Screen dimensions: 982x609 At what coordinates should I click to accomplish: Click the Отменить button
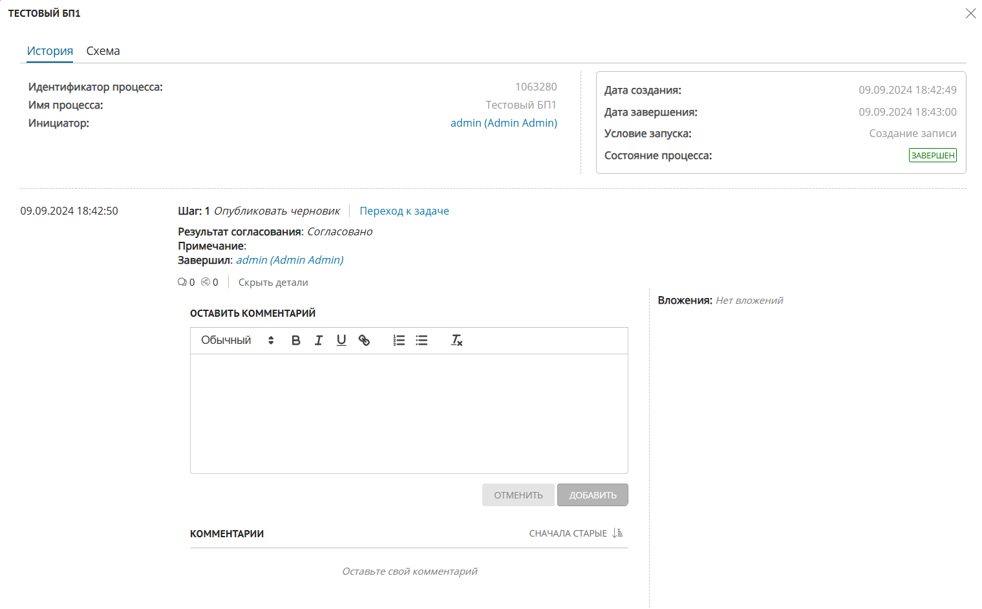pyautogui.click(x=518, y=495)
